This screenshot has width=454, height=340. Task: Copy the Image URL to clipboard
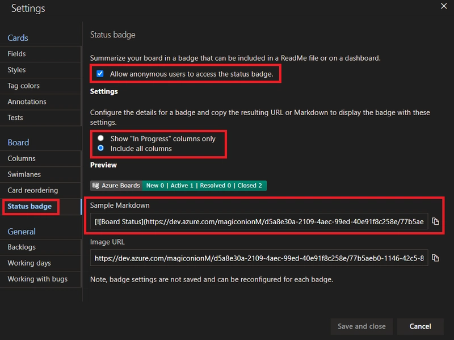[x=435, y=258]
